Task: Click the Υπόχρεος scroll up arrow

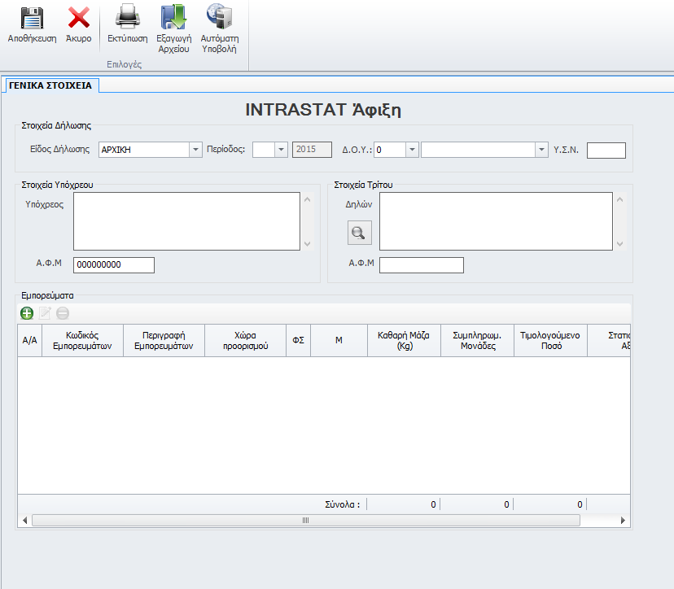Action: tap(308, 199)
